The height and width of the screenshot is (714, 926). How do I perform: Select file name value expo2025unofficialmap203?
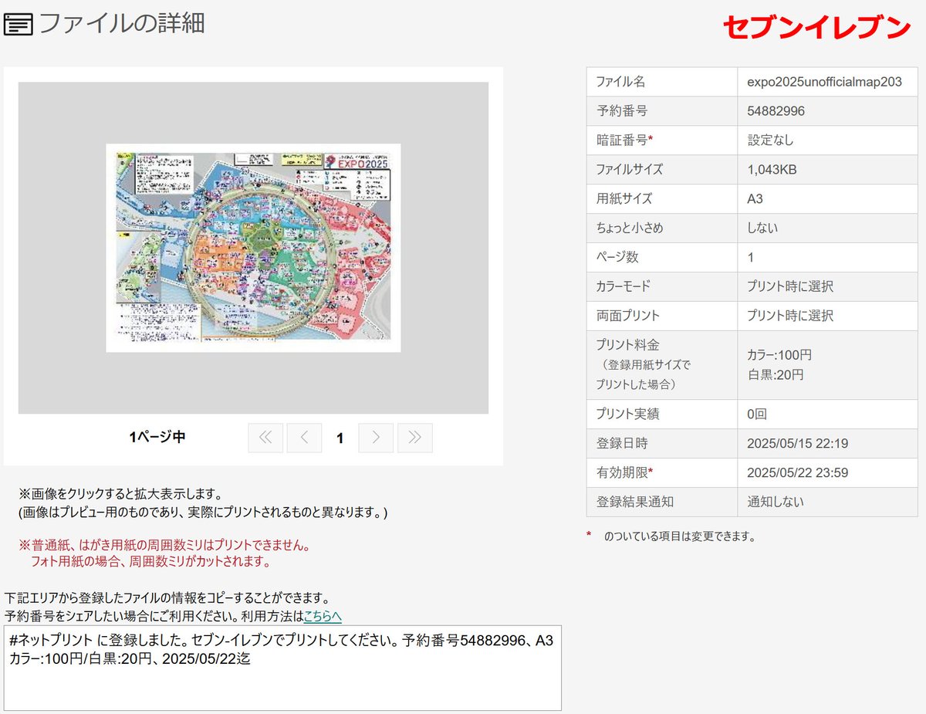[x=824, y=82]
